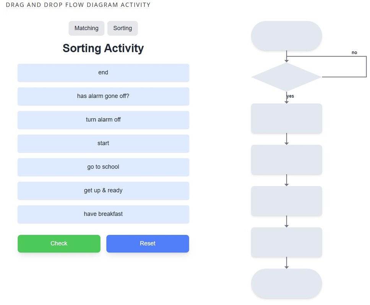
Task: Click the "Sorting Activity" heading
Action: (103, 48)
